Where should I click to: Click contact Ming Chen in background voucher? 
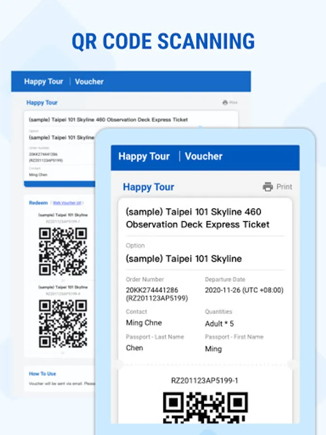coord(38,175)
